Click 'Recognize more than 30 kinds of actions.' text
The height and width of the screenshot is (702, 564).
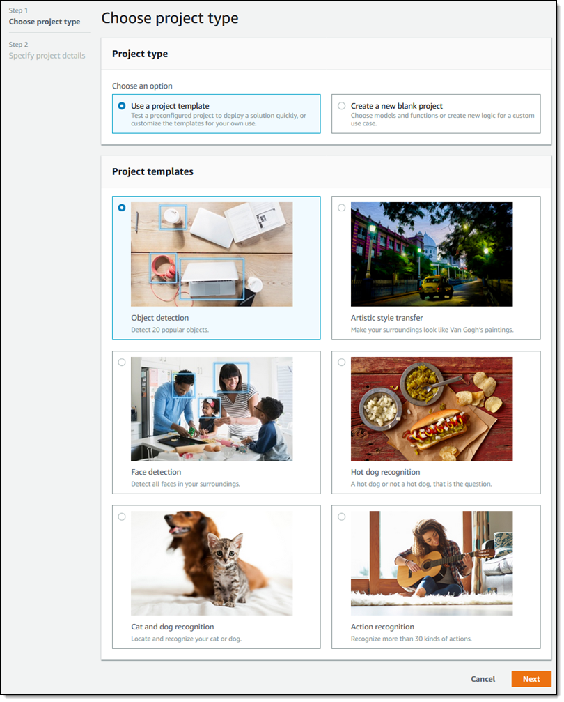[x=412, y=639]
